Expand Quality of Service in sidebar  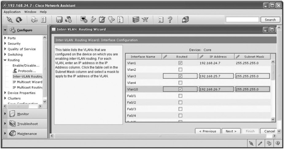(x=5, y=49)
